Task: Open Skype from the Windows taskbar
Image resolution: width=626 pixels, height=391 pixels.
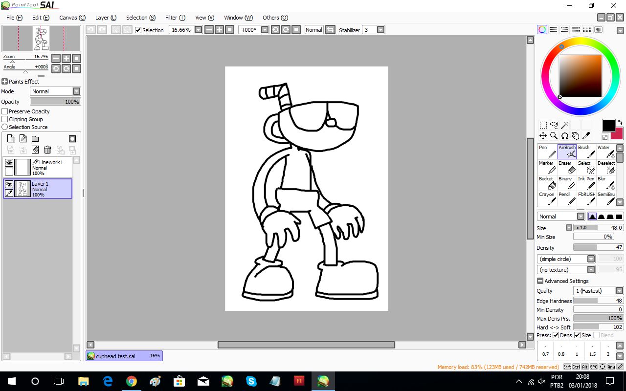Action: pos(251,381)
